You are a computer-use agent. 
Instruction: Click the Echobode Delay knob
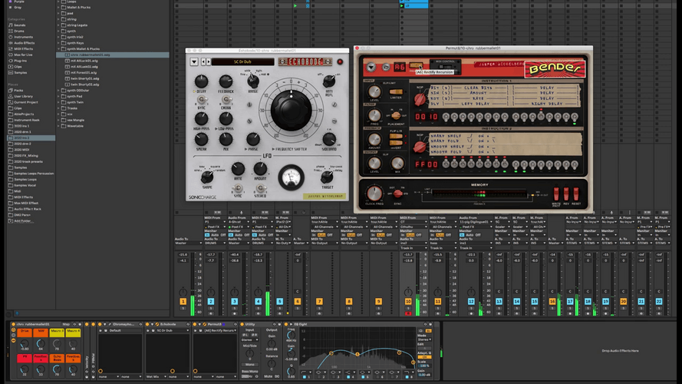coord(201,81)
